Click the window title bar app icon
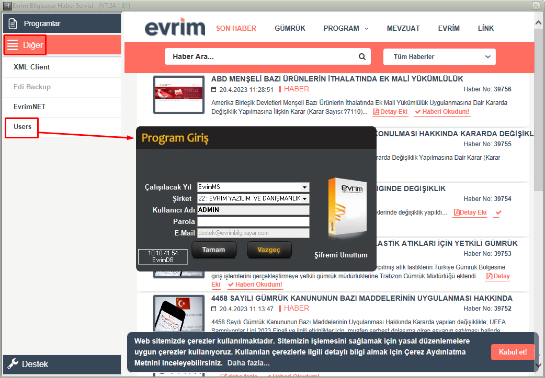Image resolution: width=545 pixels, height=378 pixels. point(7,6)
